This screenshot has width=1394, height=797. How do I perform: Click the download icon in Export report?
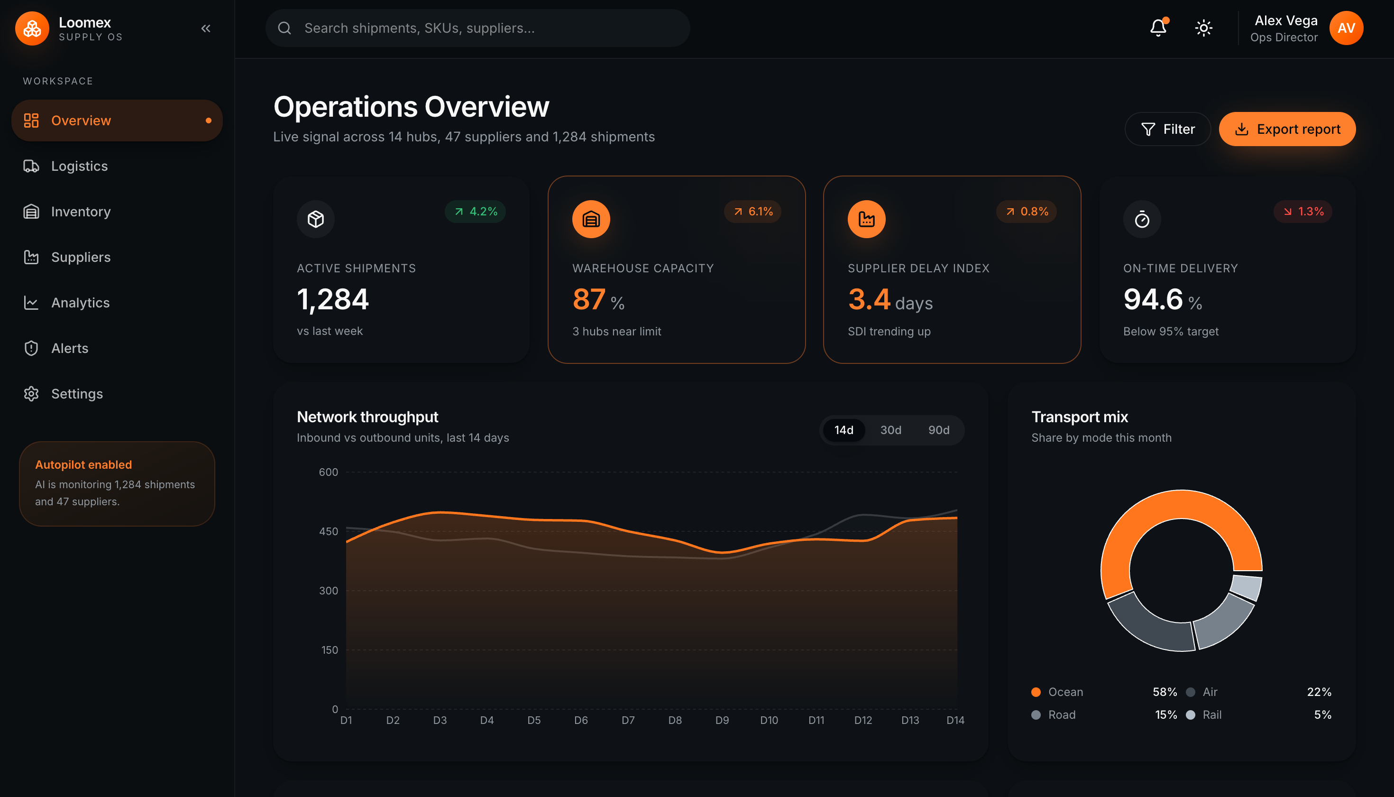tap(1241, 129)
